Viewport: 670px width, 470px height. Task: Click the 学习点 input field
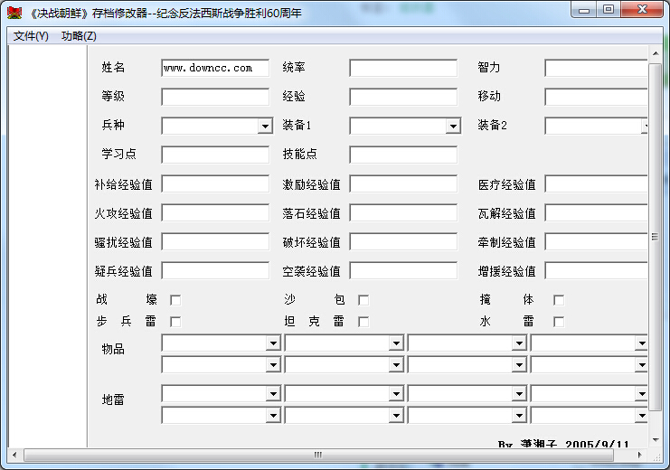click(x=215, y=155)
